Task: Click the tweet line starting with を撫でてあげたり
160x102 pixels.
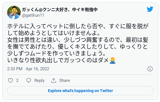Action: click(77, 47)
